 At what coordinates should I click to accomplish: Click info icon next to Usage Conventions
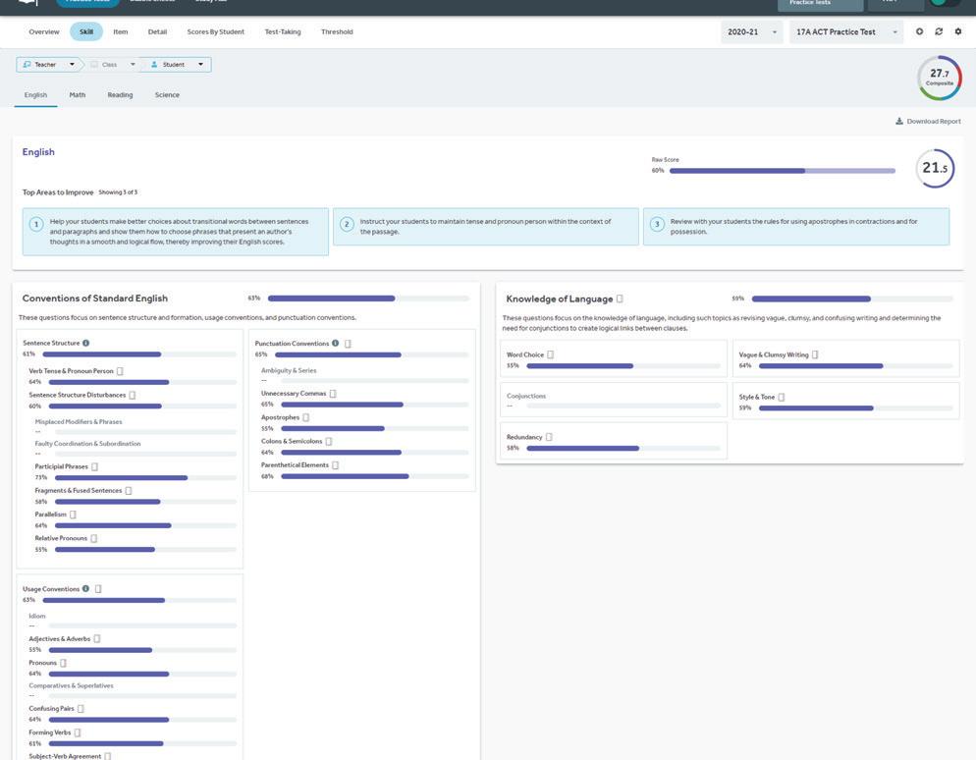[85, 589]
